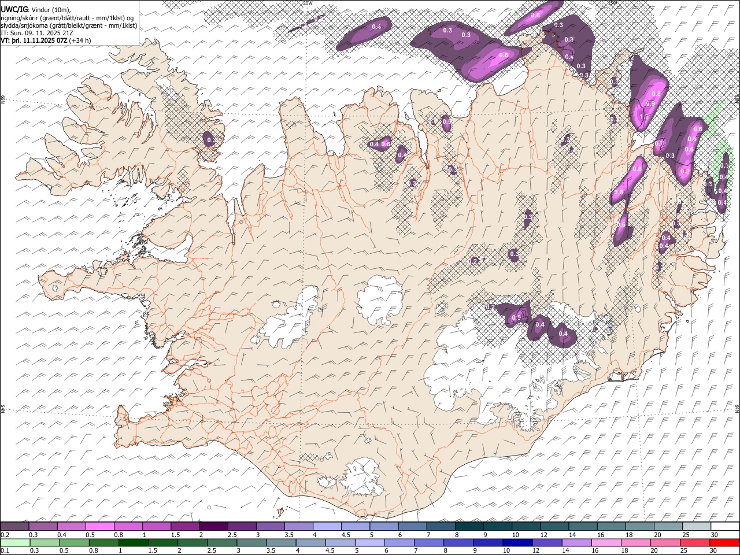This screenshot has width=740, height=555.
Task: Click the pale lavender 4 swatch in top legend
Action: (x=327, y=526)
